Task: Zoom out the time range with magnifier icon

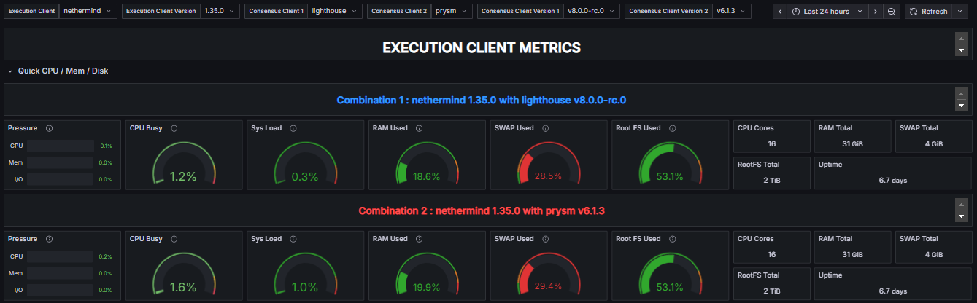Action: click(891, 12)
